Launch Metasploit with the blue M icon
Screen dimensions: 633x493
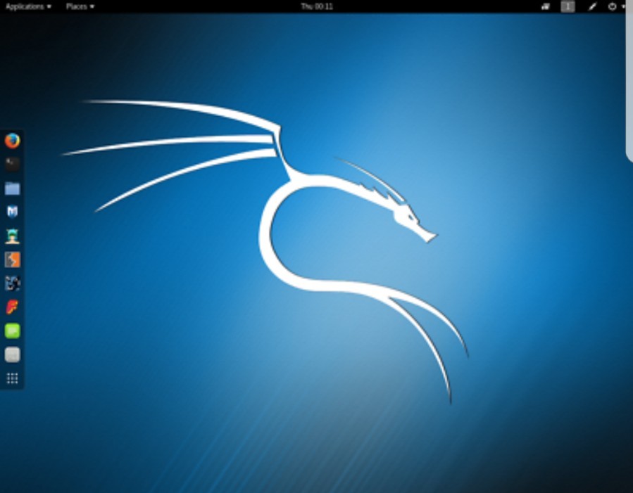[12, 212]
